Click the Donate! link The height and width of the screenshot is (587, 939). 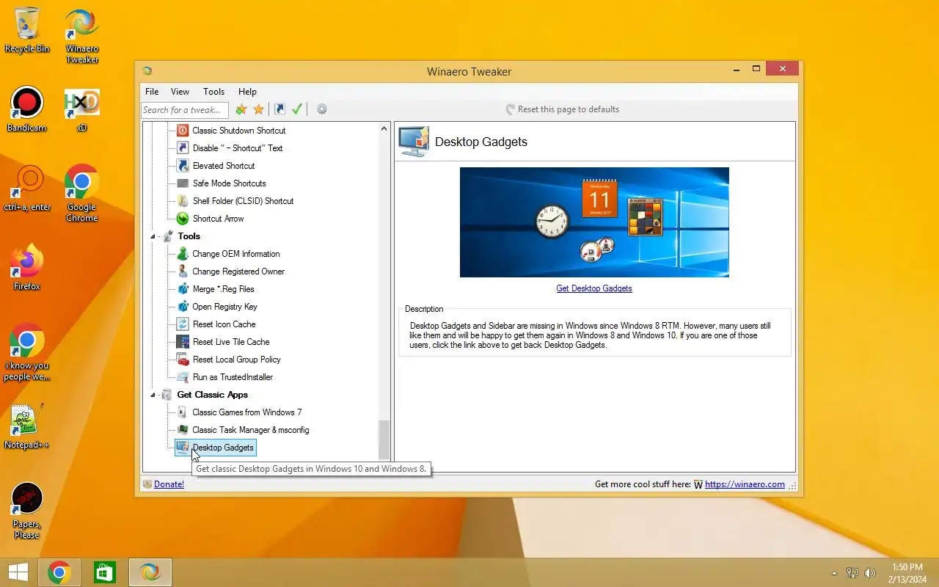(169, 484)
